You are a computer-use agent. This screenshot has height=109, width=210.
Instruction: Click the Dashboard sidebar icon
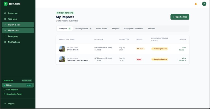pos(5,13)
